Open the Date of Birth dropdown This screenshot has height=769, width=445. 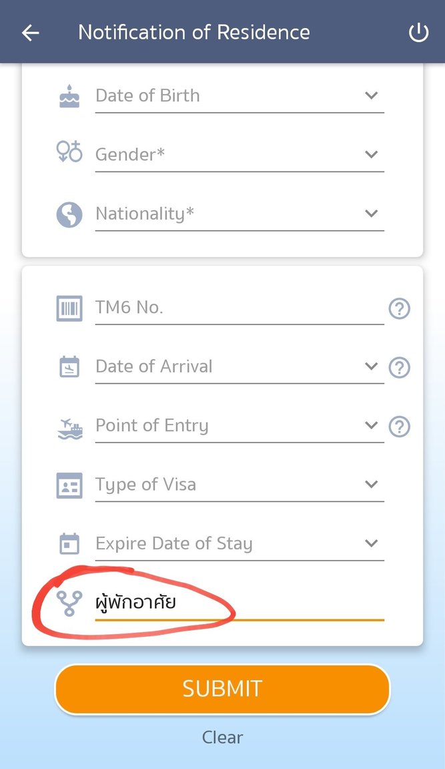click(x=372, y=95)
